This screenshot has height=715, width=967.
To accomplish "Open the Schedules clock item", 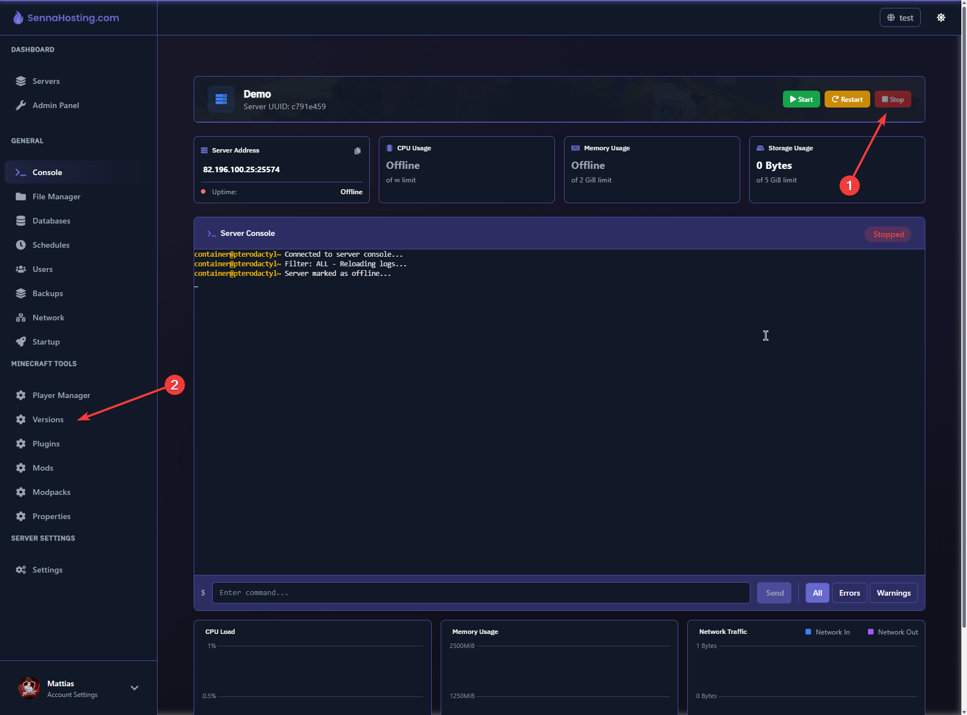I will pos(51,245).
